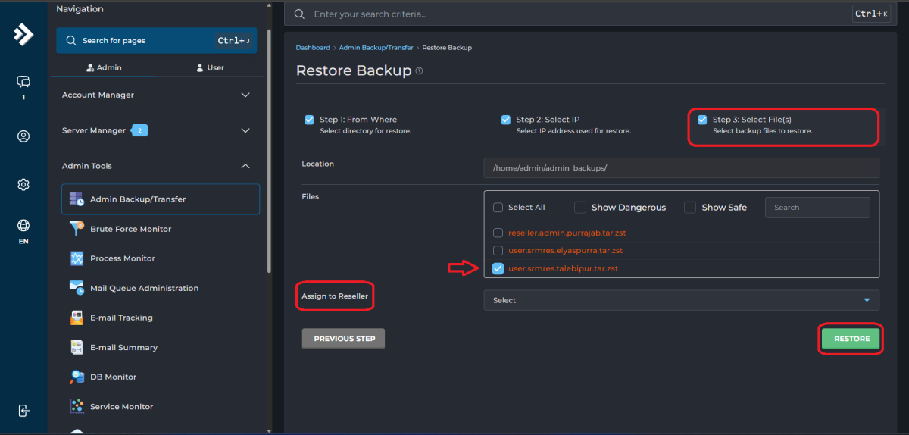The width and height of the screenshot is (909, 435).
Task: Open Mail Queue Administration icon
Action: (x=77, y=288)
